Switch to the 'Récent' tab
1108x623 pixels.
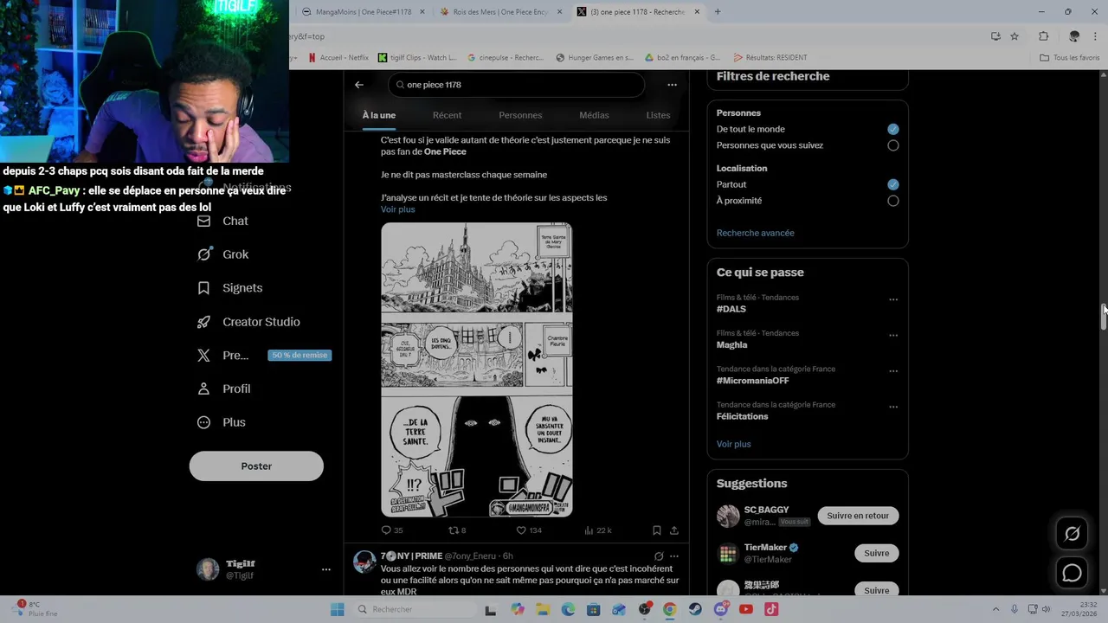pos(447,115)
